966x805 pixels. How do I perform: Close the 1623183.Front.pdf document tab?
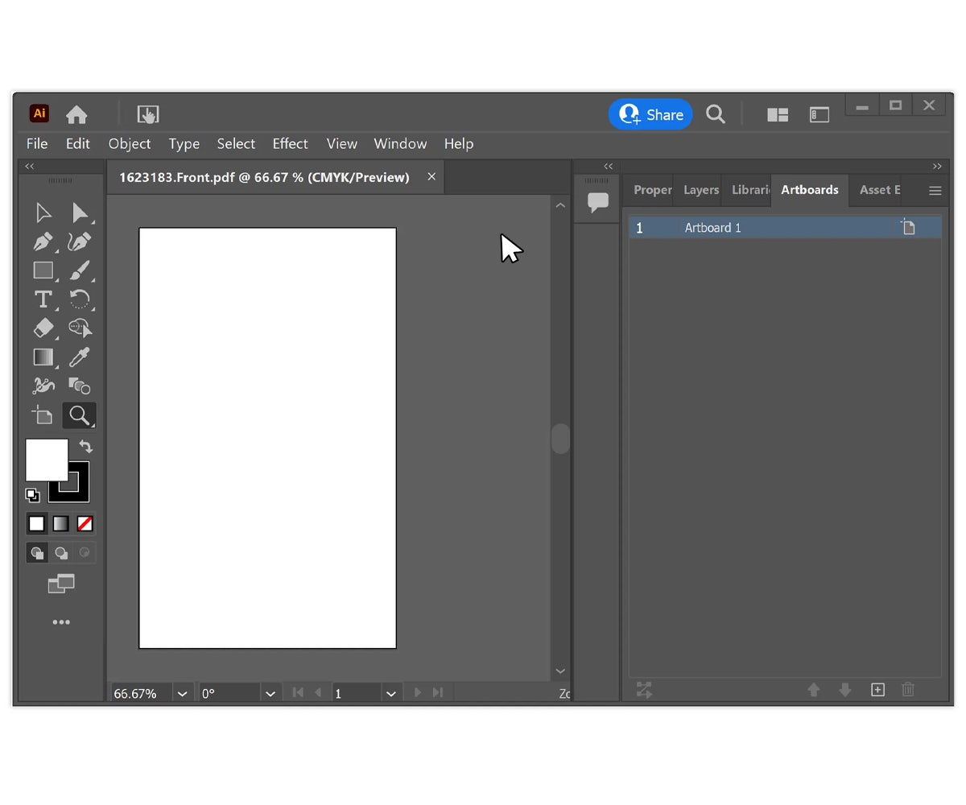(x=431, y=176)
